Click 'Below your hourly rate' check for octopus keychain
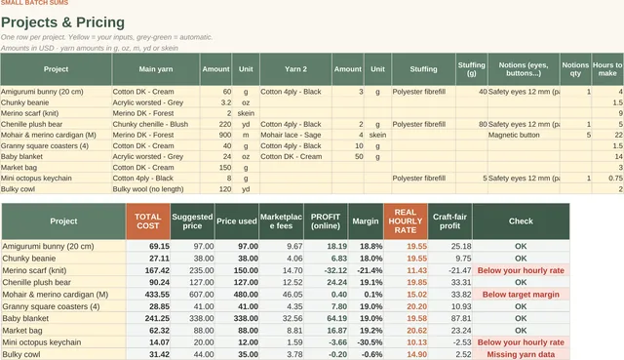Viewport: 624px width, 360px height. (521, 342)
